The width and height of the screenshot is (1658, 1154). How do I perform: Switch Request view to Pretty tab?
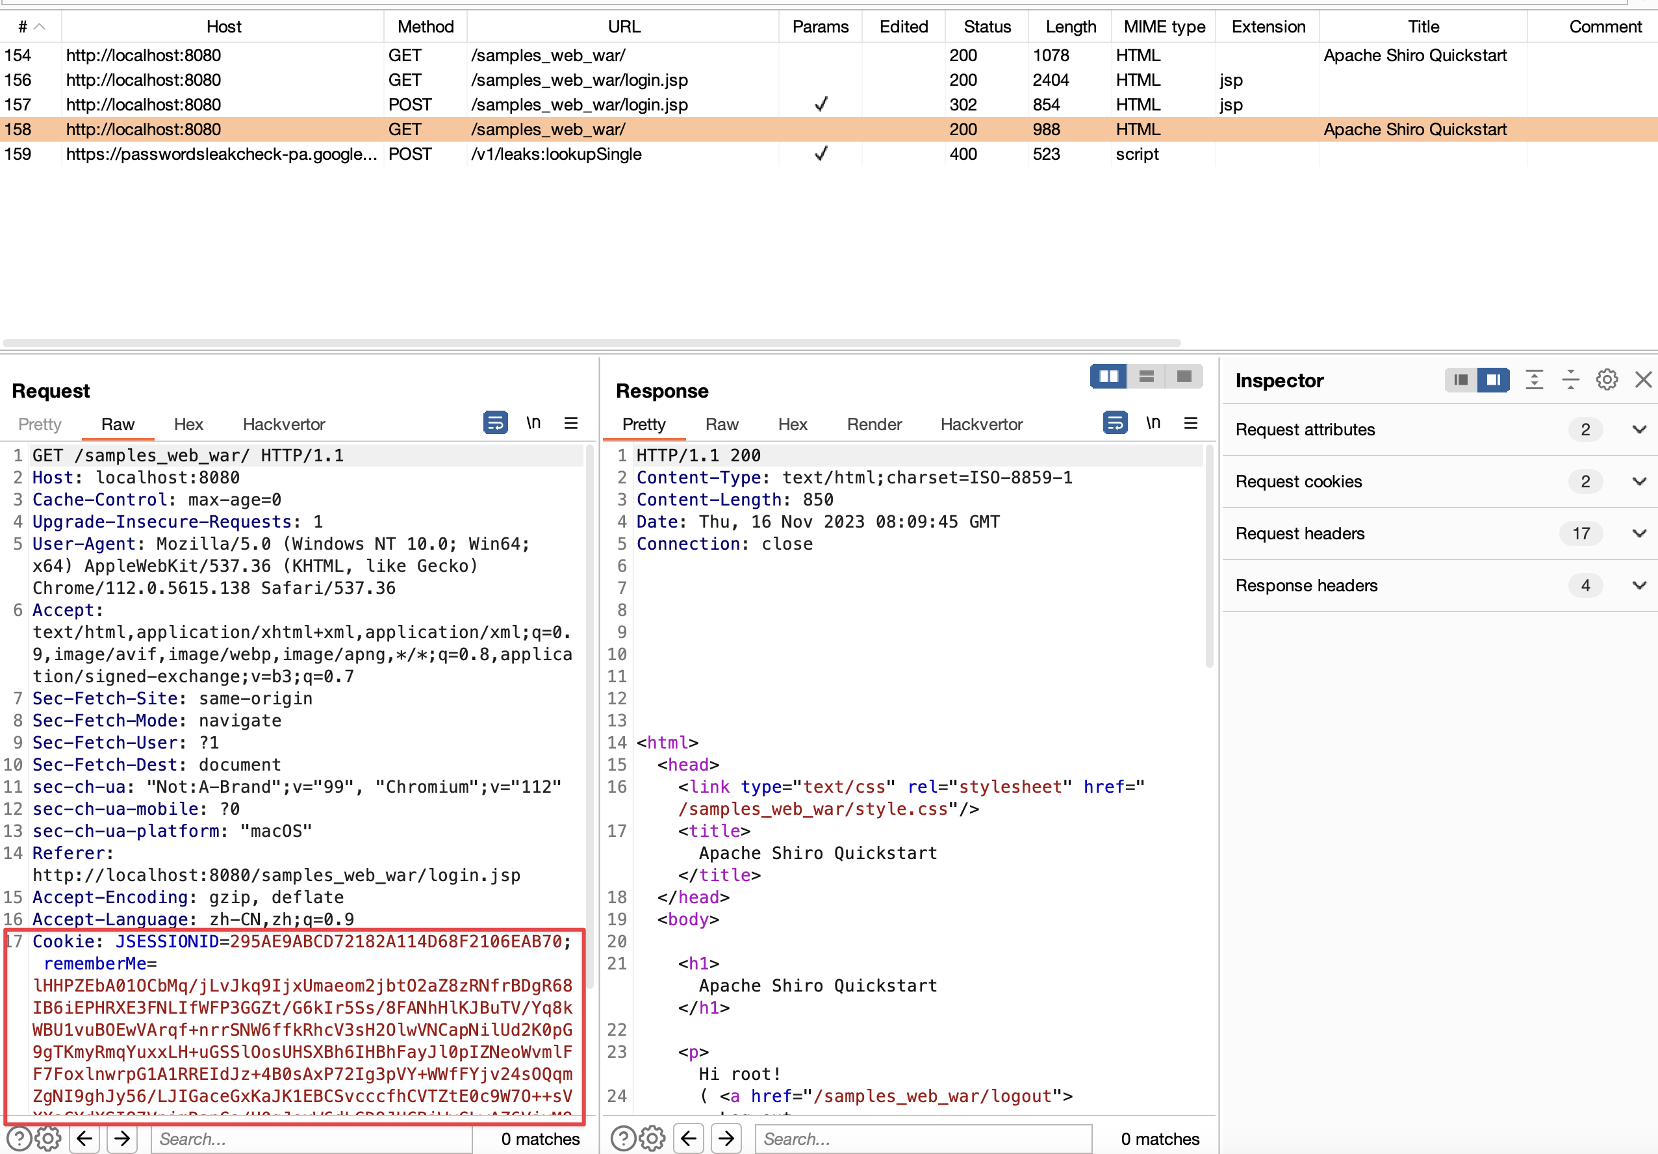[40, 424]
